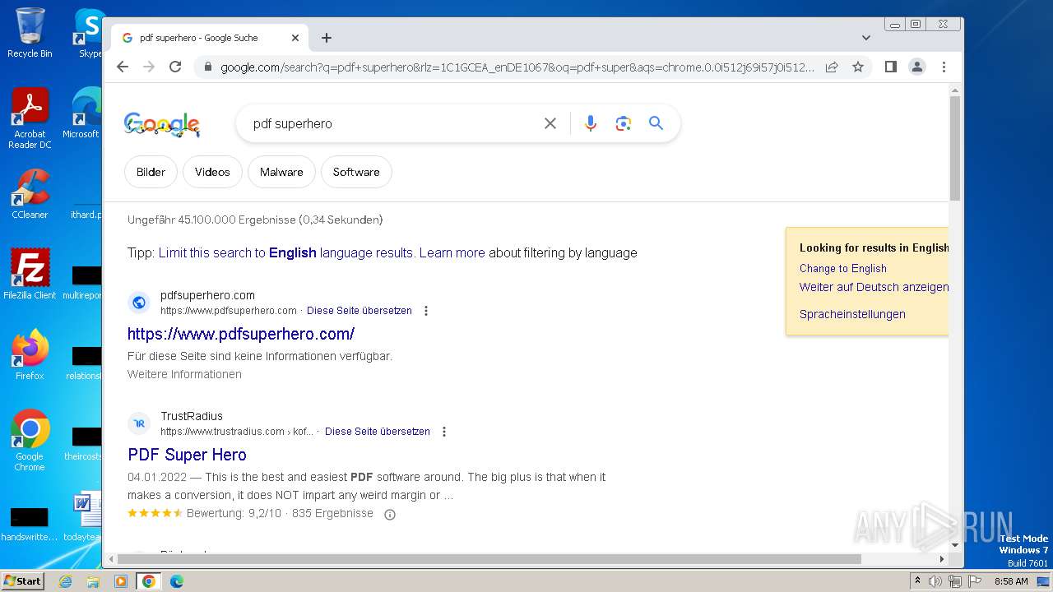Click the Google doodle logo
Screen dimensions: 1053x592
[162, 124]
